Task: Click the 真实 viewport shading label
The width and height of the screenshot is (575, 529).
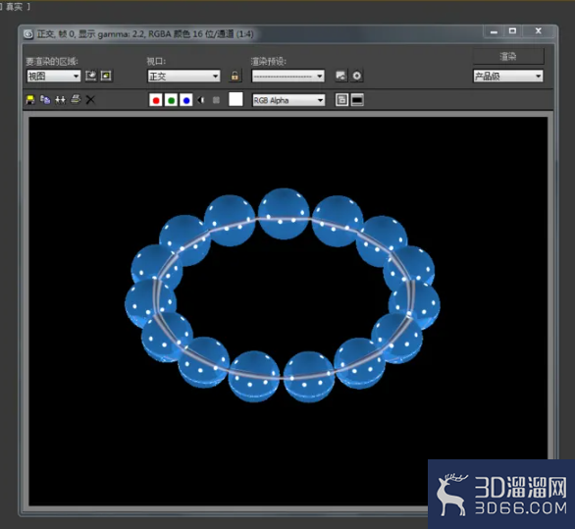Action: pyautogui.click(x=14, y=6)
